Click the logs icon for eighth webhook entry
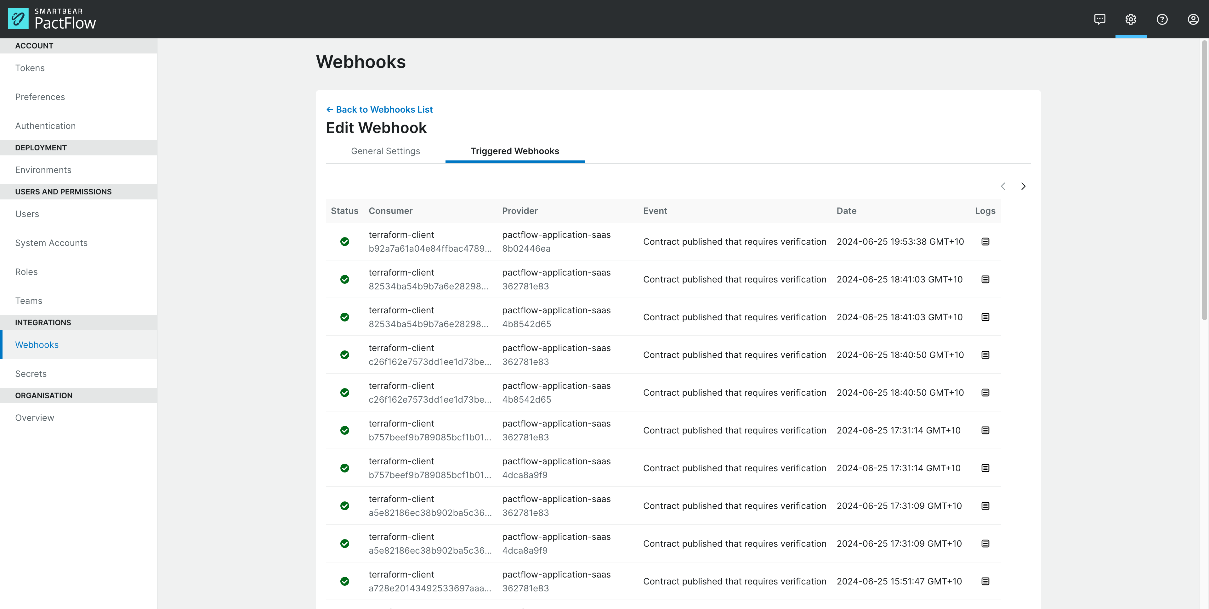Viewport: 1209px width, 609px height. coord(985,506)
